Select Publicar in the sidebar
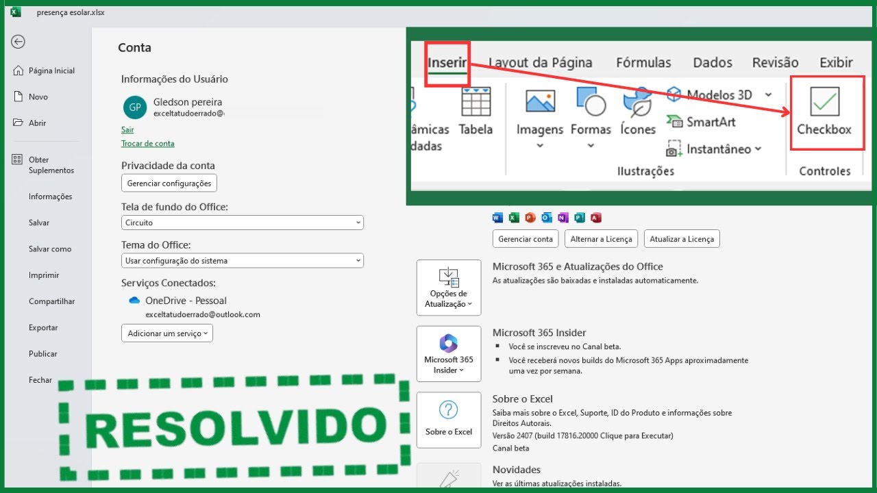Viewport: 877px width, 493px height. (43, 354)
